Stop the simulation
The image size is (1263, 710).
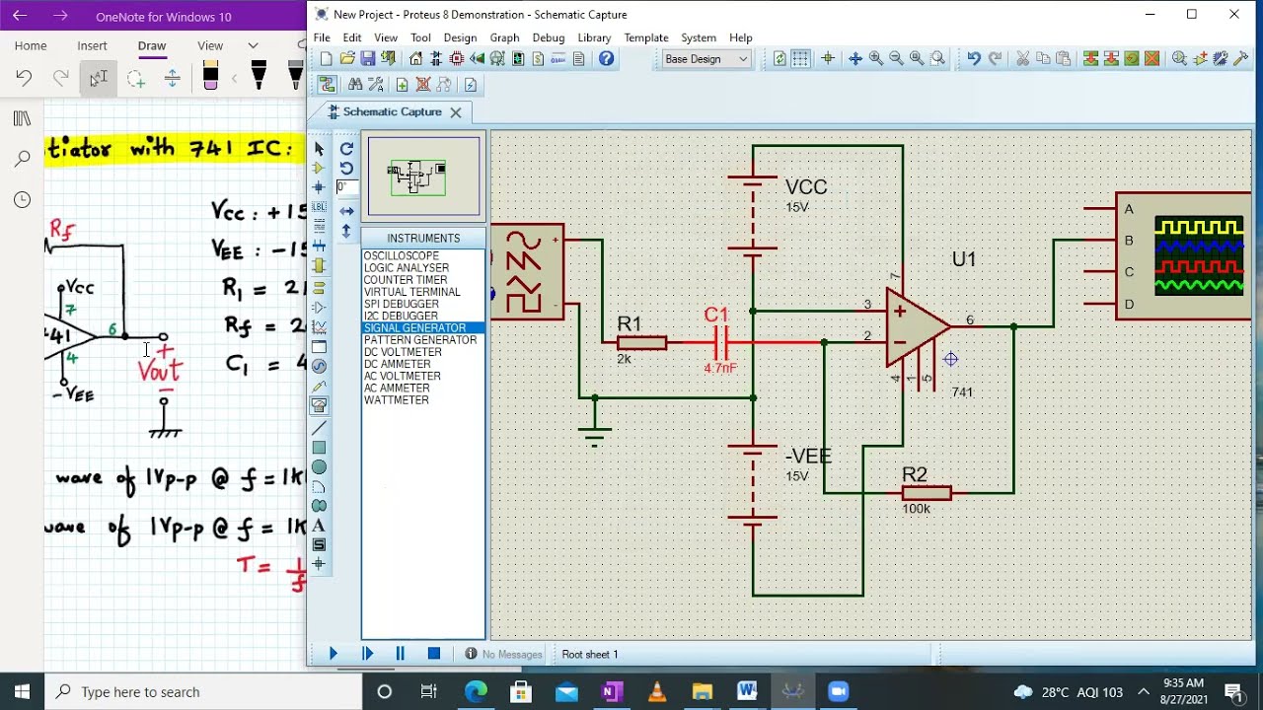click(433, 654)
